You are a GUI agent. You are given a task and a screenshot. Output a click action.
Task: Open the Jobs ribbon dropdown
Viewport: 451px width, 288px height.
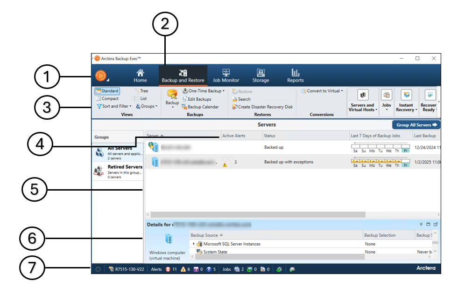(x=387, y=102)
